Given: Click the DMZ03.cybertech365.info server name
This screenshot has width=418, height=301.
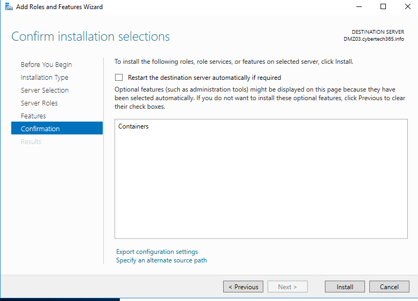Looking at the screenshot, I should click(x=374, y=39).
